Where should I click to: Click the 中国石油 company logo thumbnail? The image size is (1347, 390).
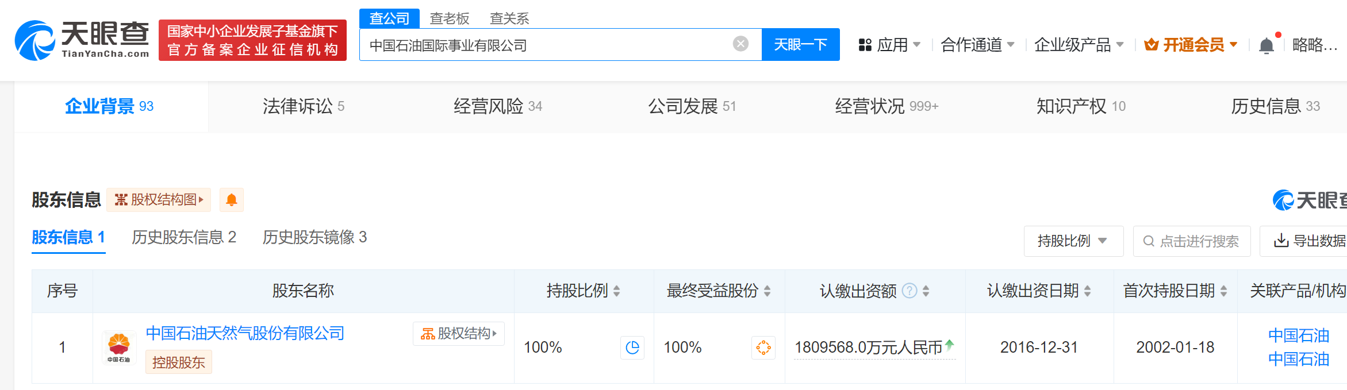119,347
